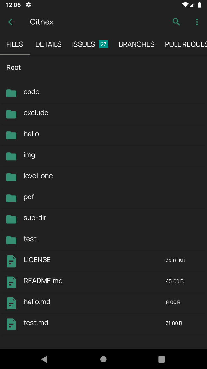Switch to the Issues tab

coord(90,44)
